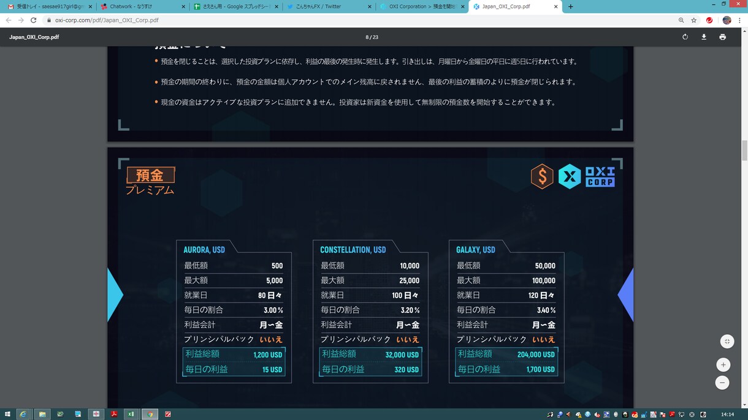Zoom out of the PDF
Image resolution: width=748 pixels, height=420 pixels.
723,383
